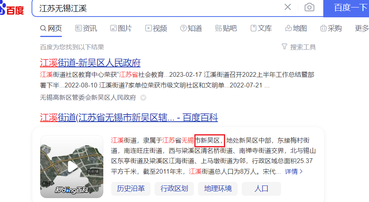Open 江溪街道-新吴区人民政府 result link
369x202 pixels.
pyautogui.click(x=90, y=63)
